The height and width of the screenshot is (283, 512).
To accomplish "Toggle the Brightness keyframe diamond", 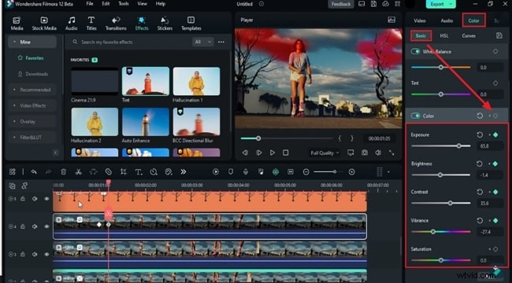I will [x=495, y=164].
